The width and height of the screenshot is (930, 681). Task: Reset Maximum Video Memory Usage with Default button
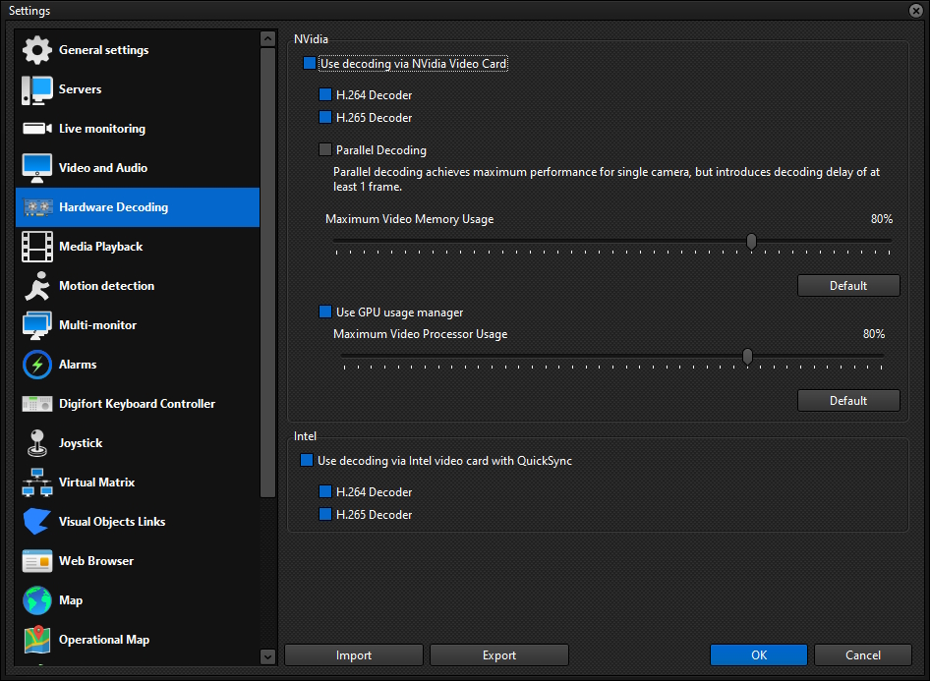848,286
